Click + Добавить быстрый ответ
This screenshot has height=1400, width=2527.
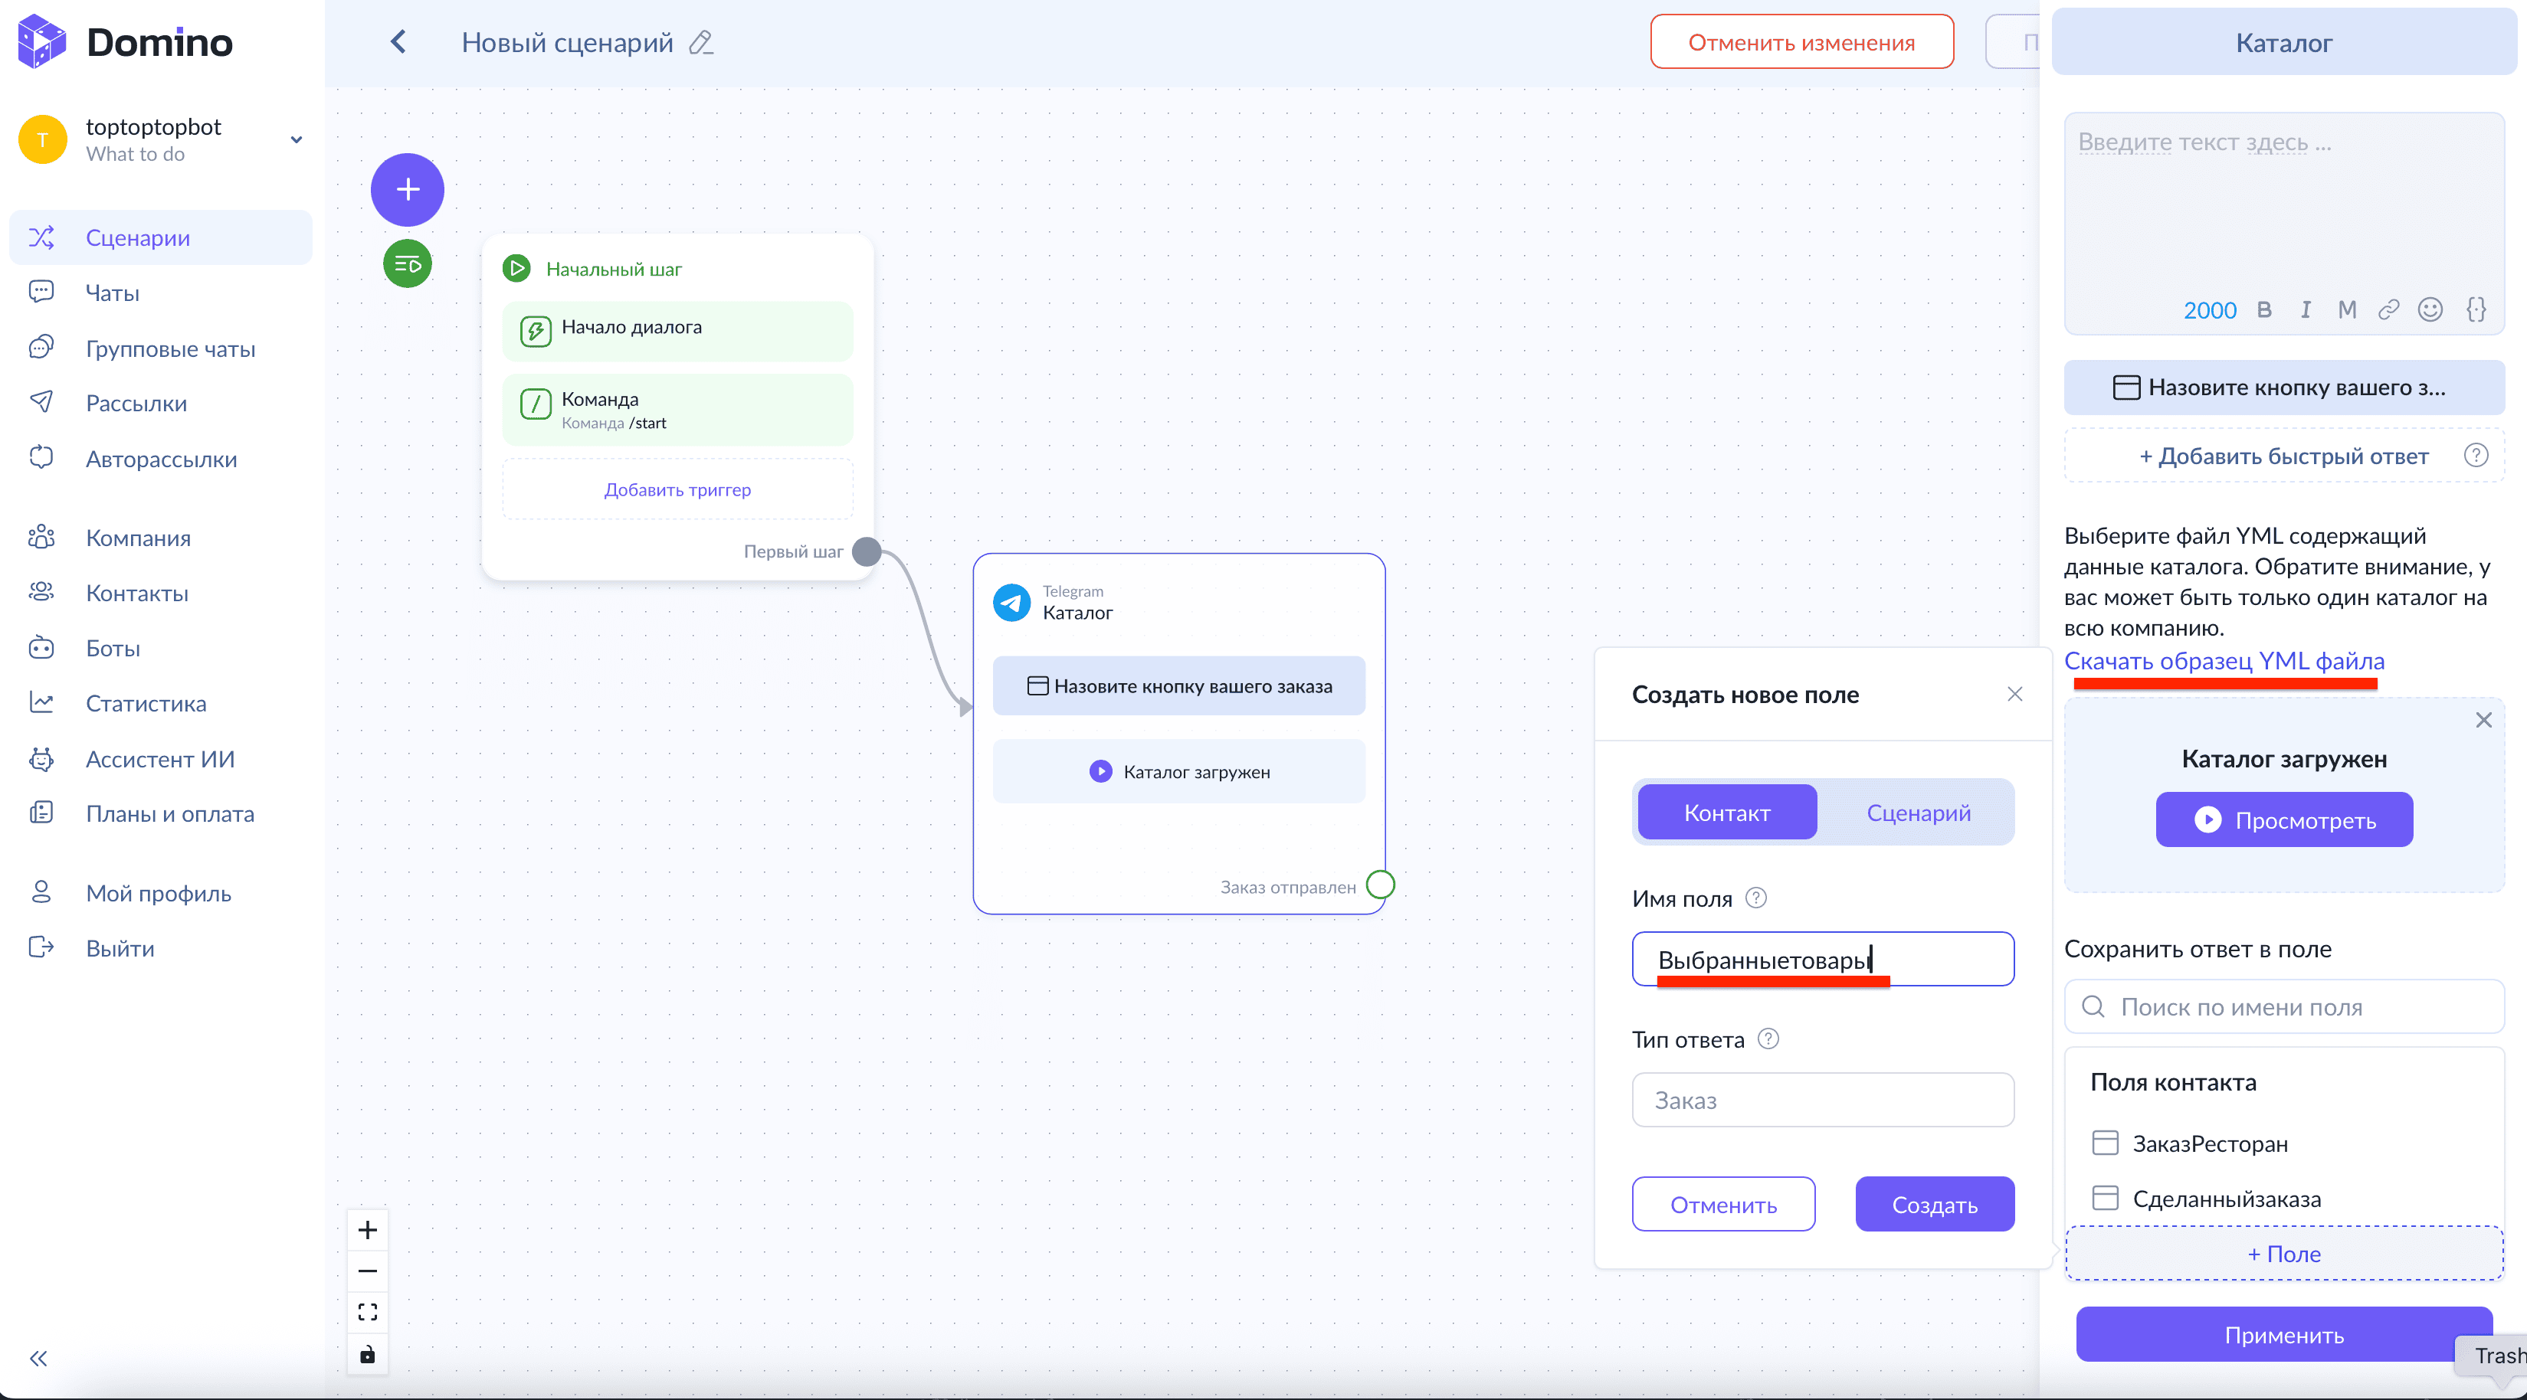click(x=2283, y=456)
